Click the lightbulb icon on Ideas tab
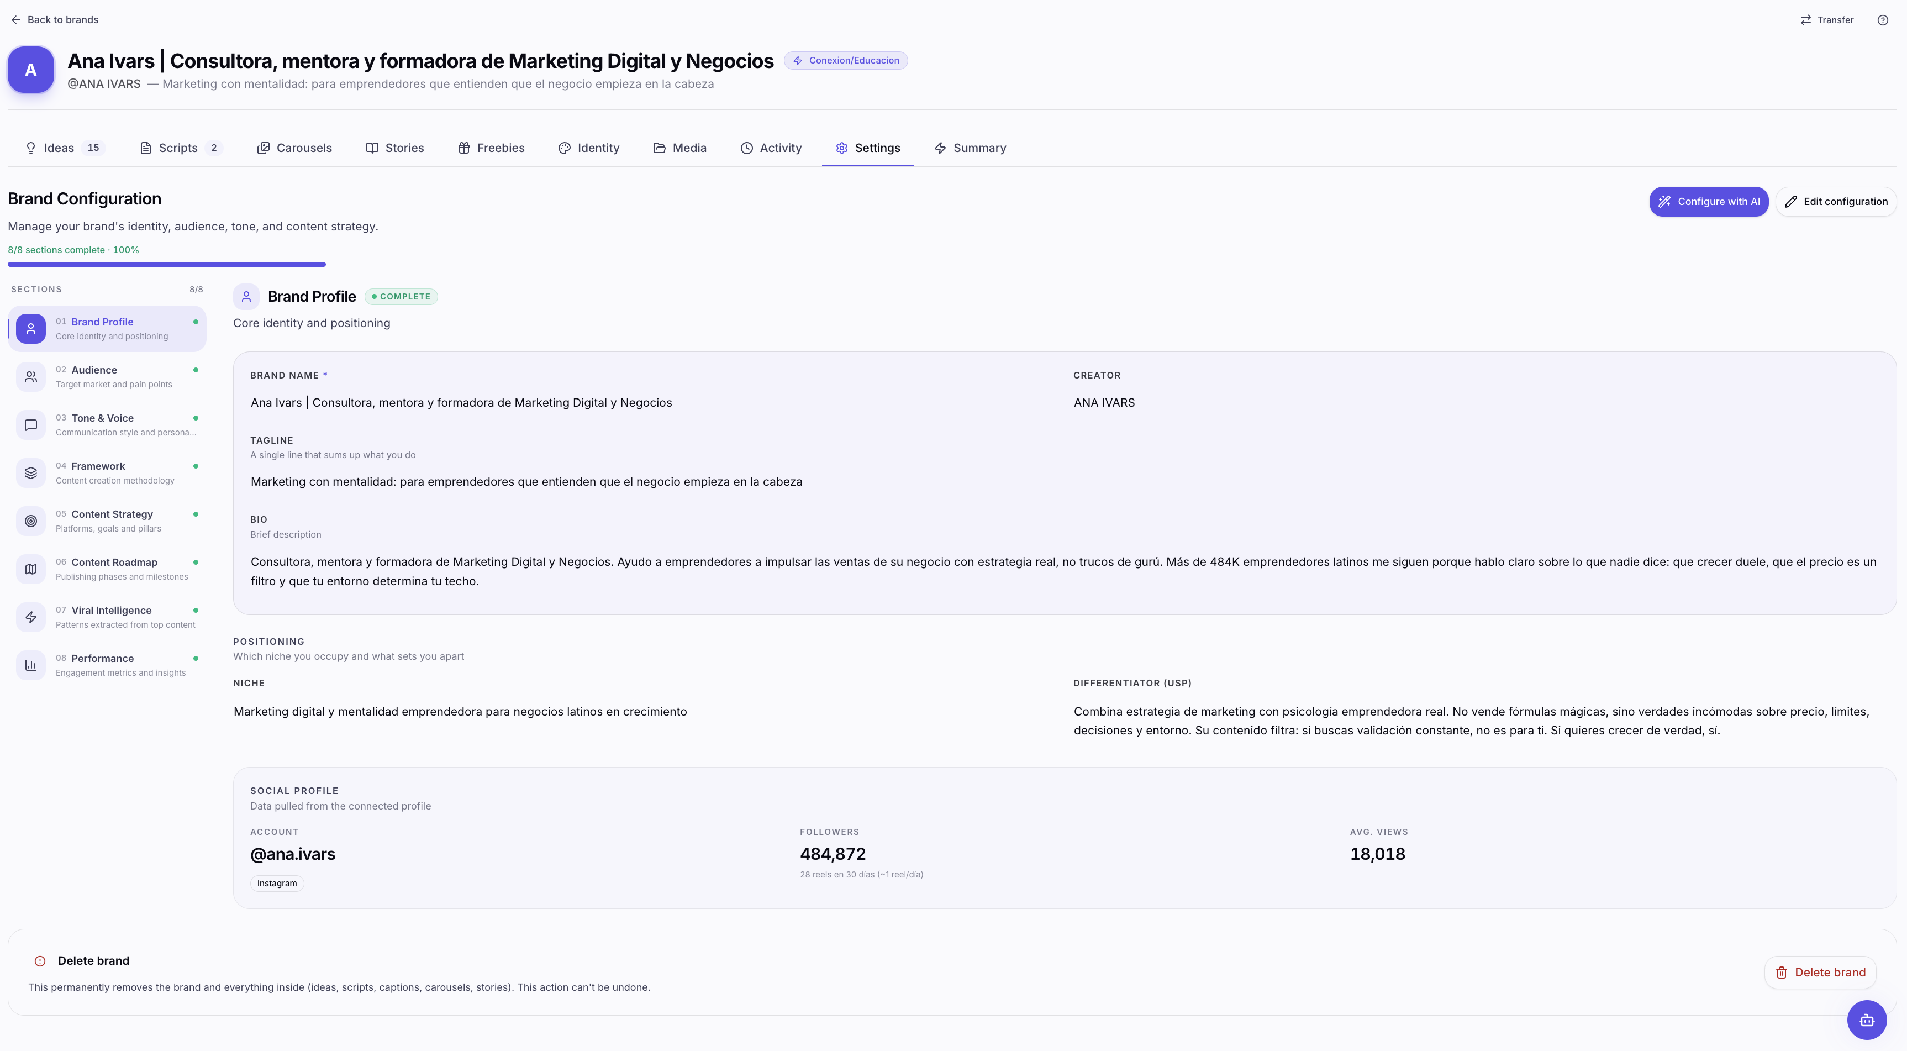1907x1051 pixels. (x=31, y=148)
